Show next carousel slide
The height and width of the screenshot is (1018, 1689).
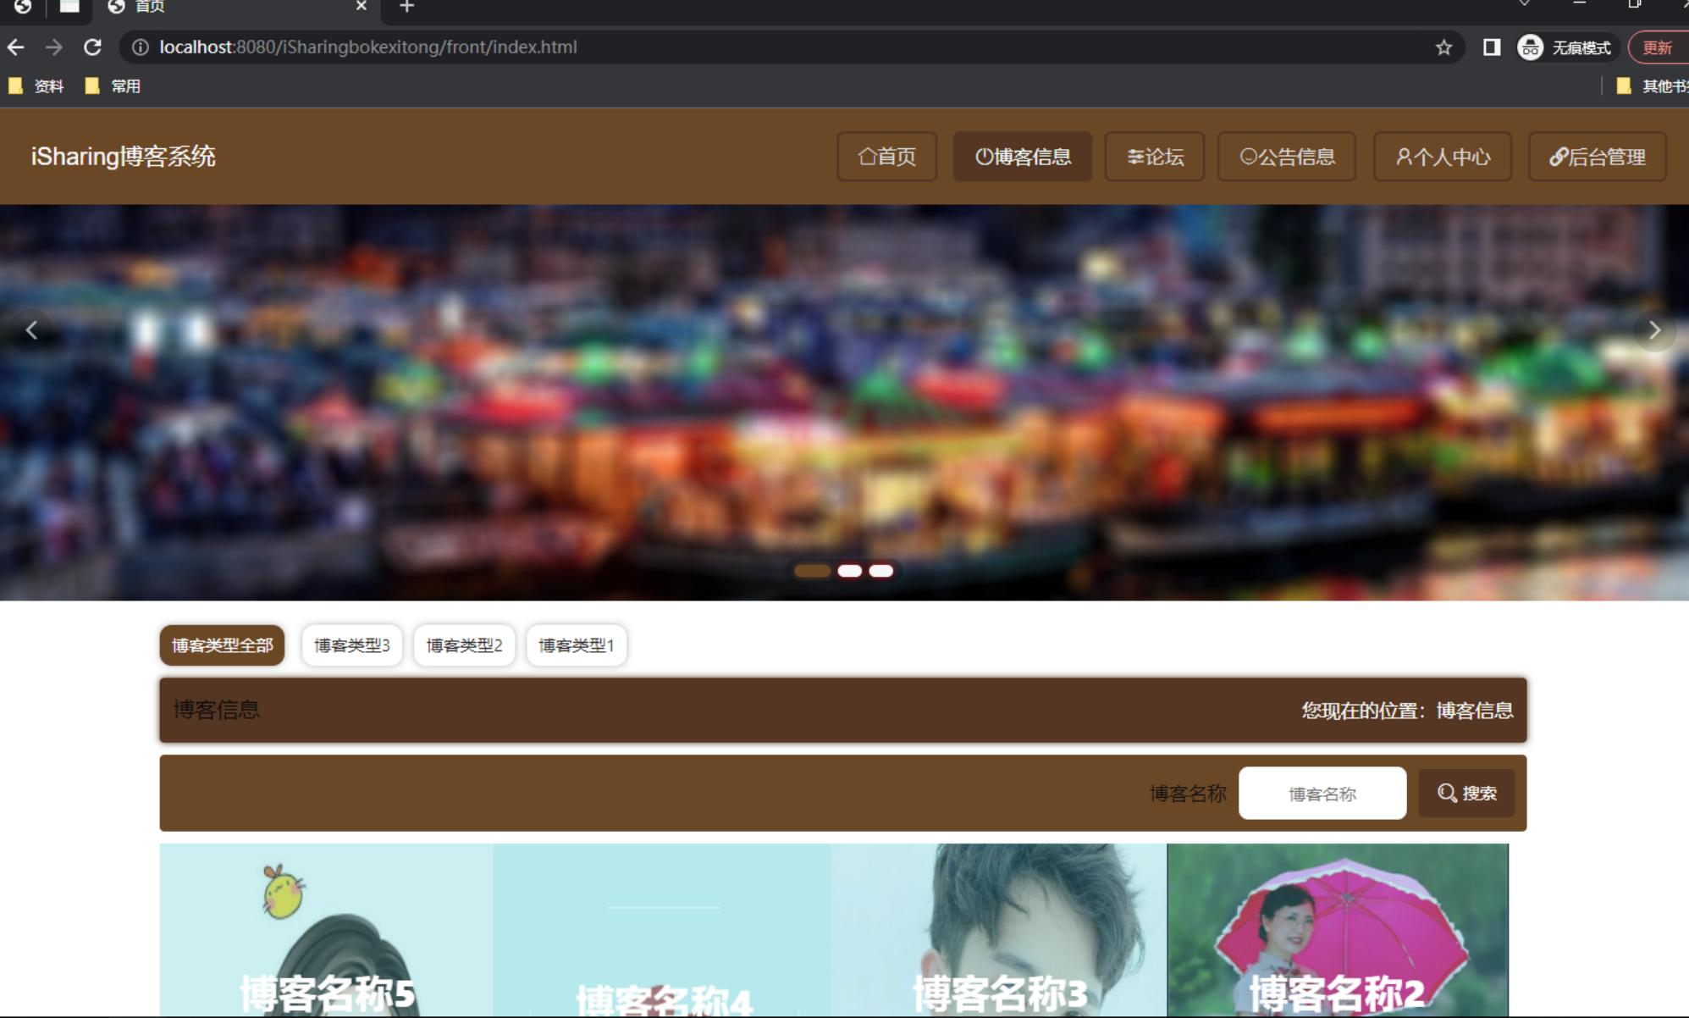(1654, 330)
